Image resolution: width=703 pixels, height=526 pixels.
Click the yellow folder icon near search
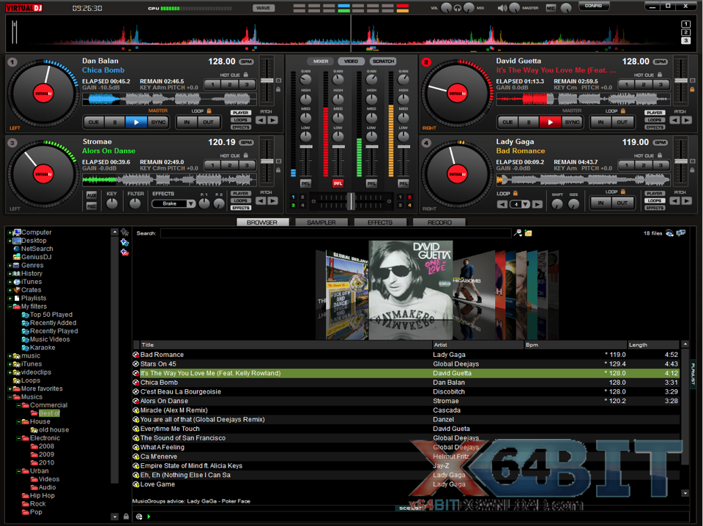(x=529, y=233)
